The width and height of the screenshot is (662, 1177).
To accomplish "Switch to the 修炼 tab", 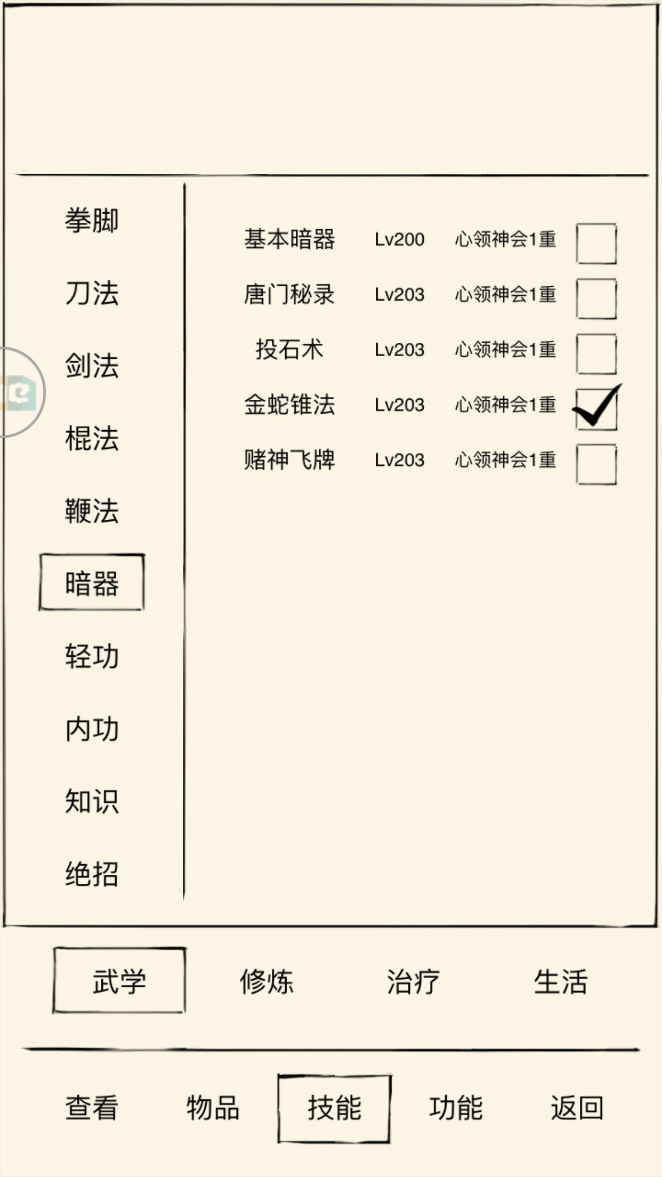I will coord(266,981).
